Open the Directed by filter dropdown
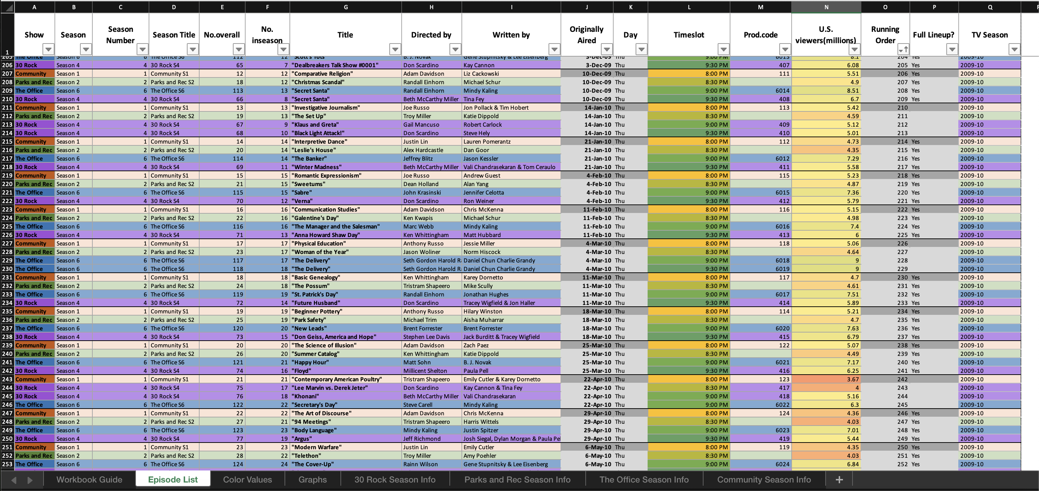The width and height of the screenshot is (1039, 491). click(x=455, y=49)
